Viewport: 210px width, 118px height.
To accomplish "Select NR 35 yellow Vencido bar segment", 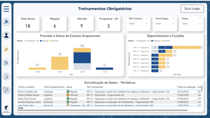I will click(165, 55).
